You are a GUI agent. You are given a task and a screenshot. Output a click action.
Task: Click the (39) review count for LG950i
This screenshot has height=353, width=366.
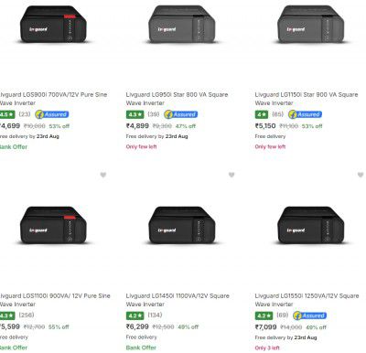[154, 114]
